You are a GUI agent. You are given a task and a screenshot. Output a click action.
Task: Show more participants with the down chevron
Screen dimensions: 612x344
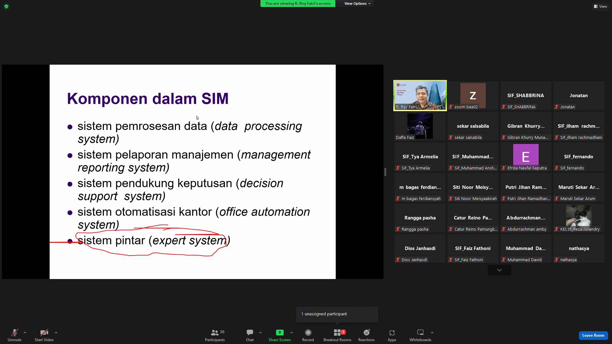pos(499,270)
